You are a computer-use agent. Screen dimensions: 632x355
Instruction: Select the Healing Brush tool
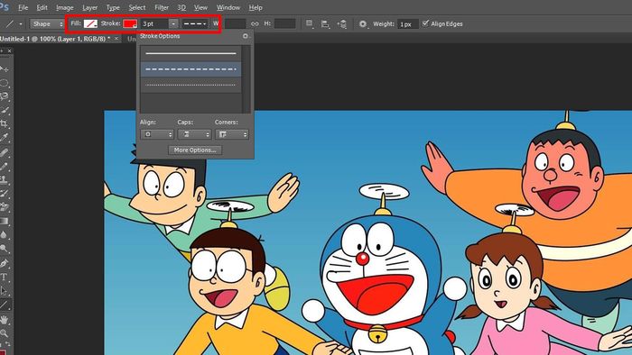[x=4, y=152]
